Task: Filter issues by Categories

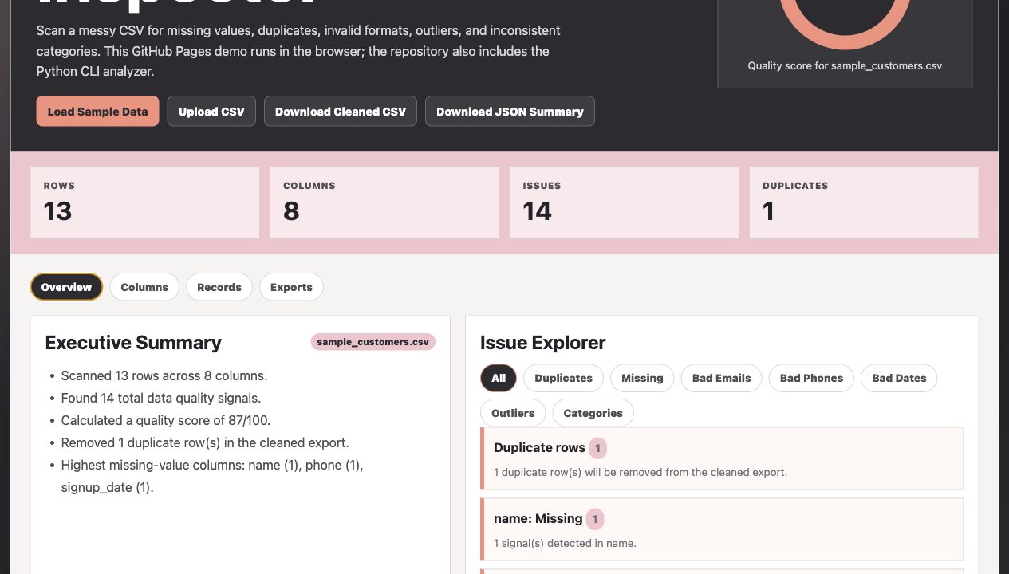Action: [x=593, y=413]
